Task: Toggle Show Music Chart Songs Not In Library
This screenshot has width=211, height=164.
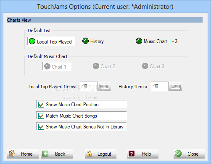Action: pos(82,126)
